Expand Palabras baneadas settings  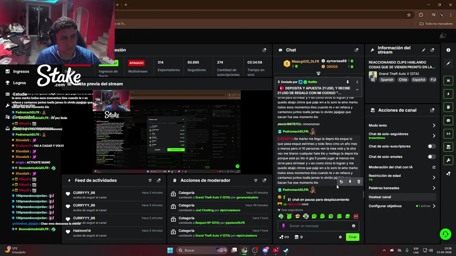click(x=434, y=188)
